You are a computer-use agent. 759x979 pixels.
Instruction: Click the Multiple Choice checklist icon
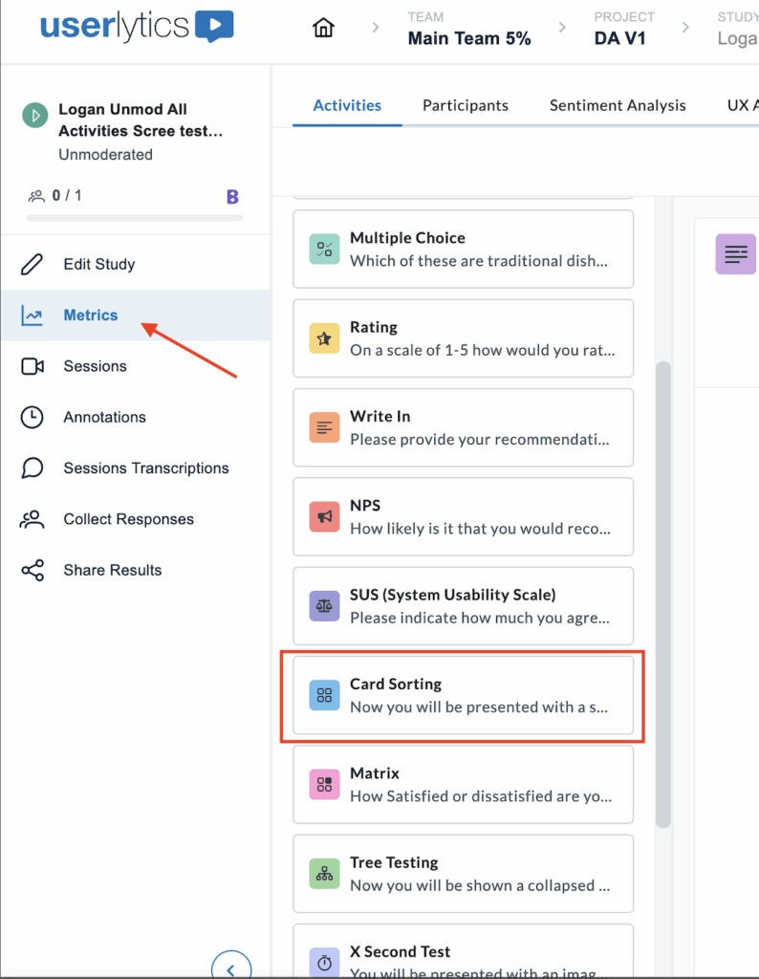pos(325,249)
